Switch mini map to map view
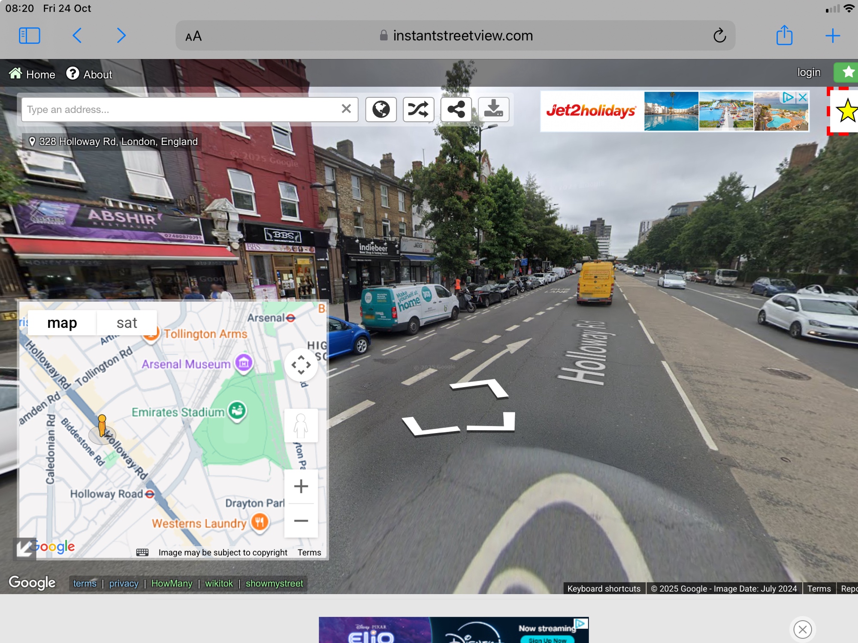The height and width of the screenshot is (643, 858). click(62, 323)
